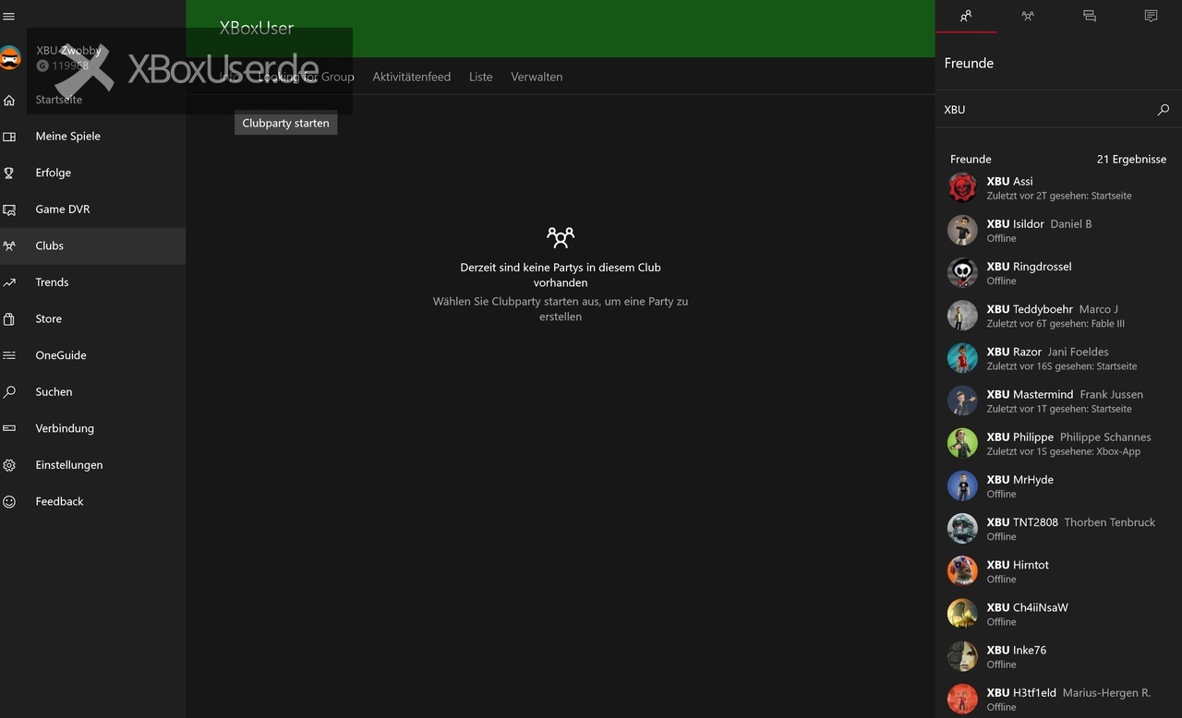
Task: Switch to the Looking for Group tab
Action: point(306,77)
